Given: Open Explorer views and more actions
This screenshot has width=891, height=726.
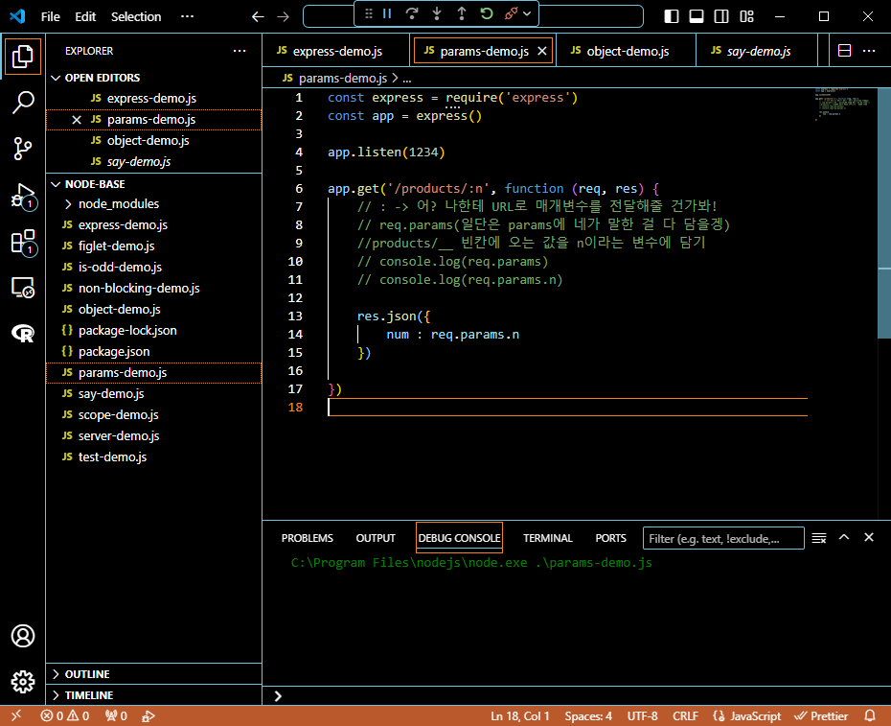Looking at the screenshot, I should [240, 51].
